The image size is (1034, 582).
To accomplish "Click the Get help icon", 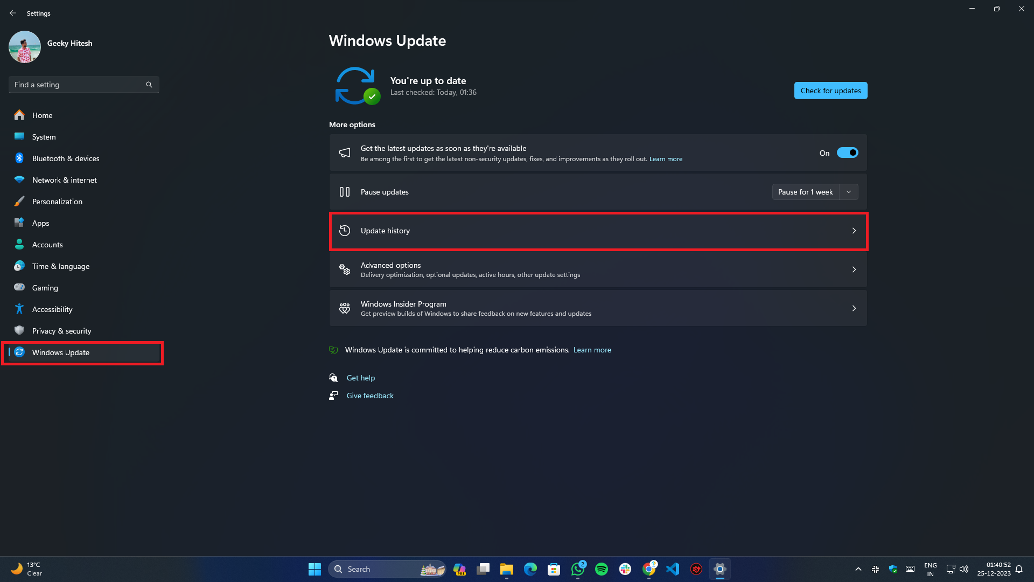I will pos(334,377).
